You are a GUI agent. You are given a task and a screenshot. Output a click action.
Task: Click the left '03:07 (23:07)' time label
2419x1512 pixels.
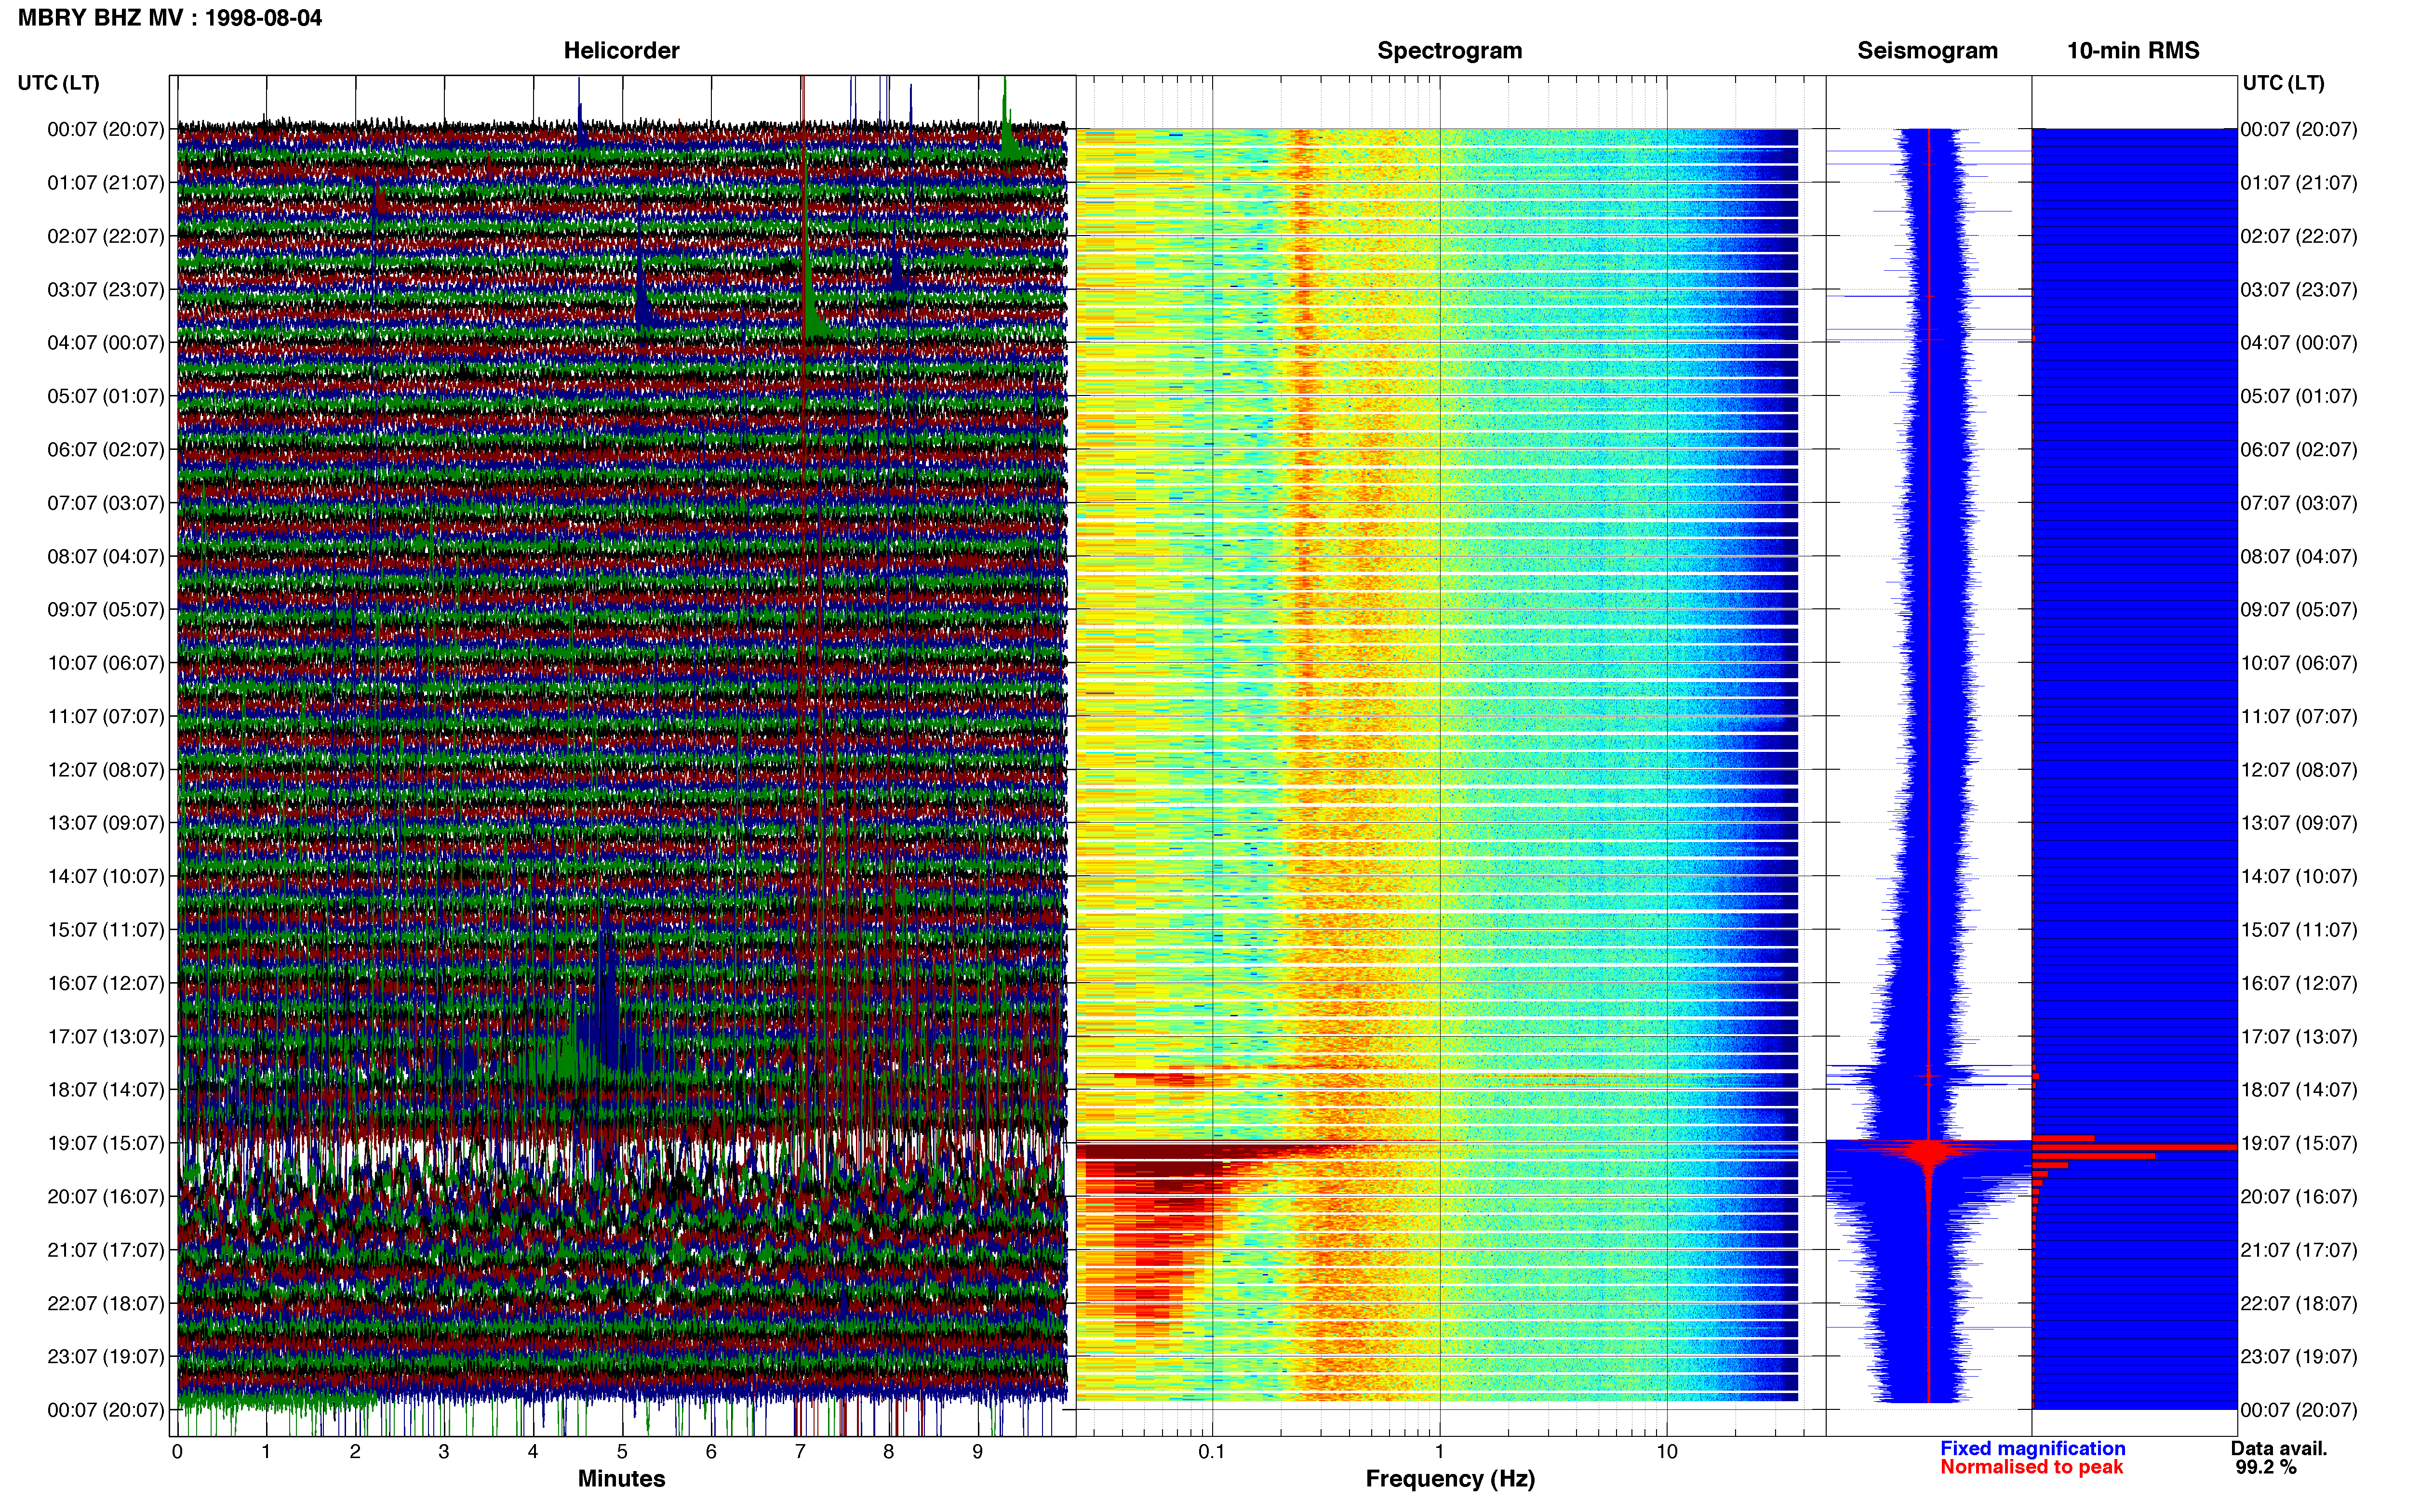tap(105, 289)
